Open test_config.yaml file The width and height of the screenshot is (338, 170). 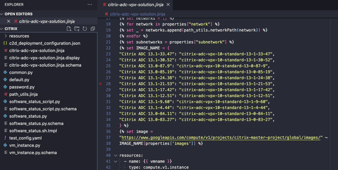pos(25,138)
